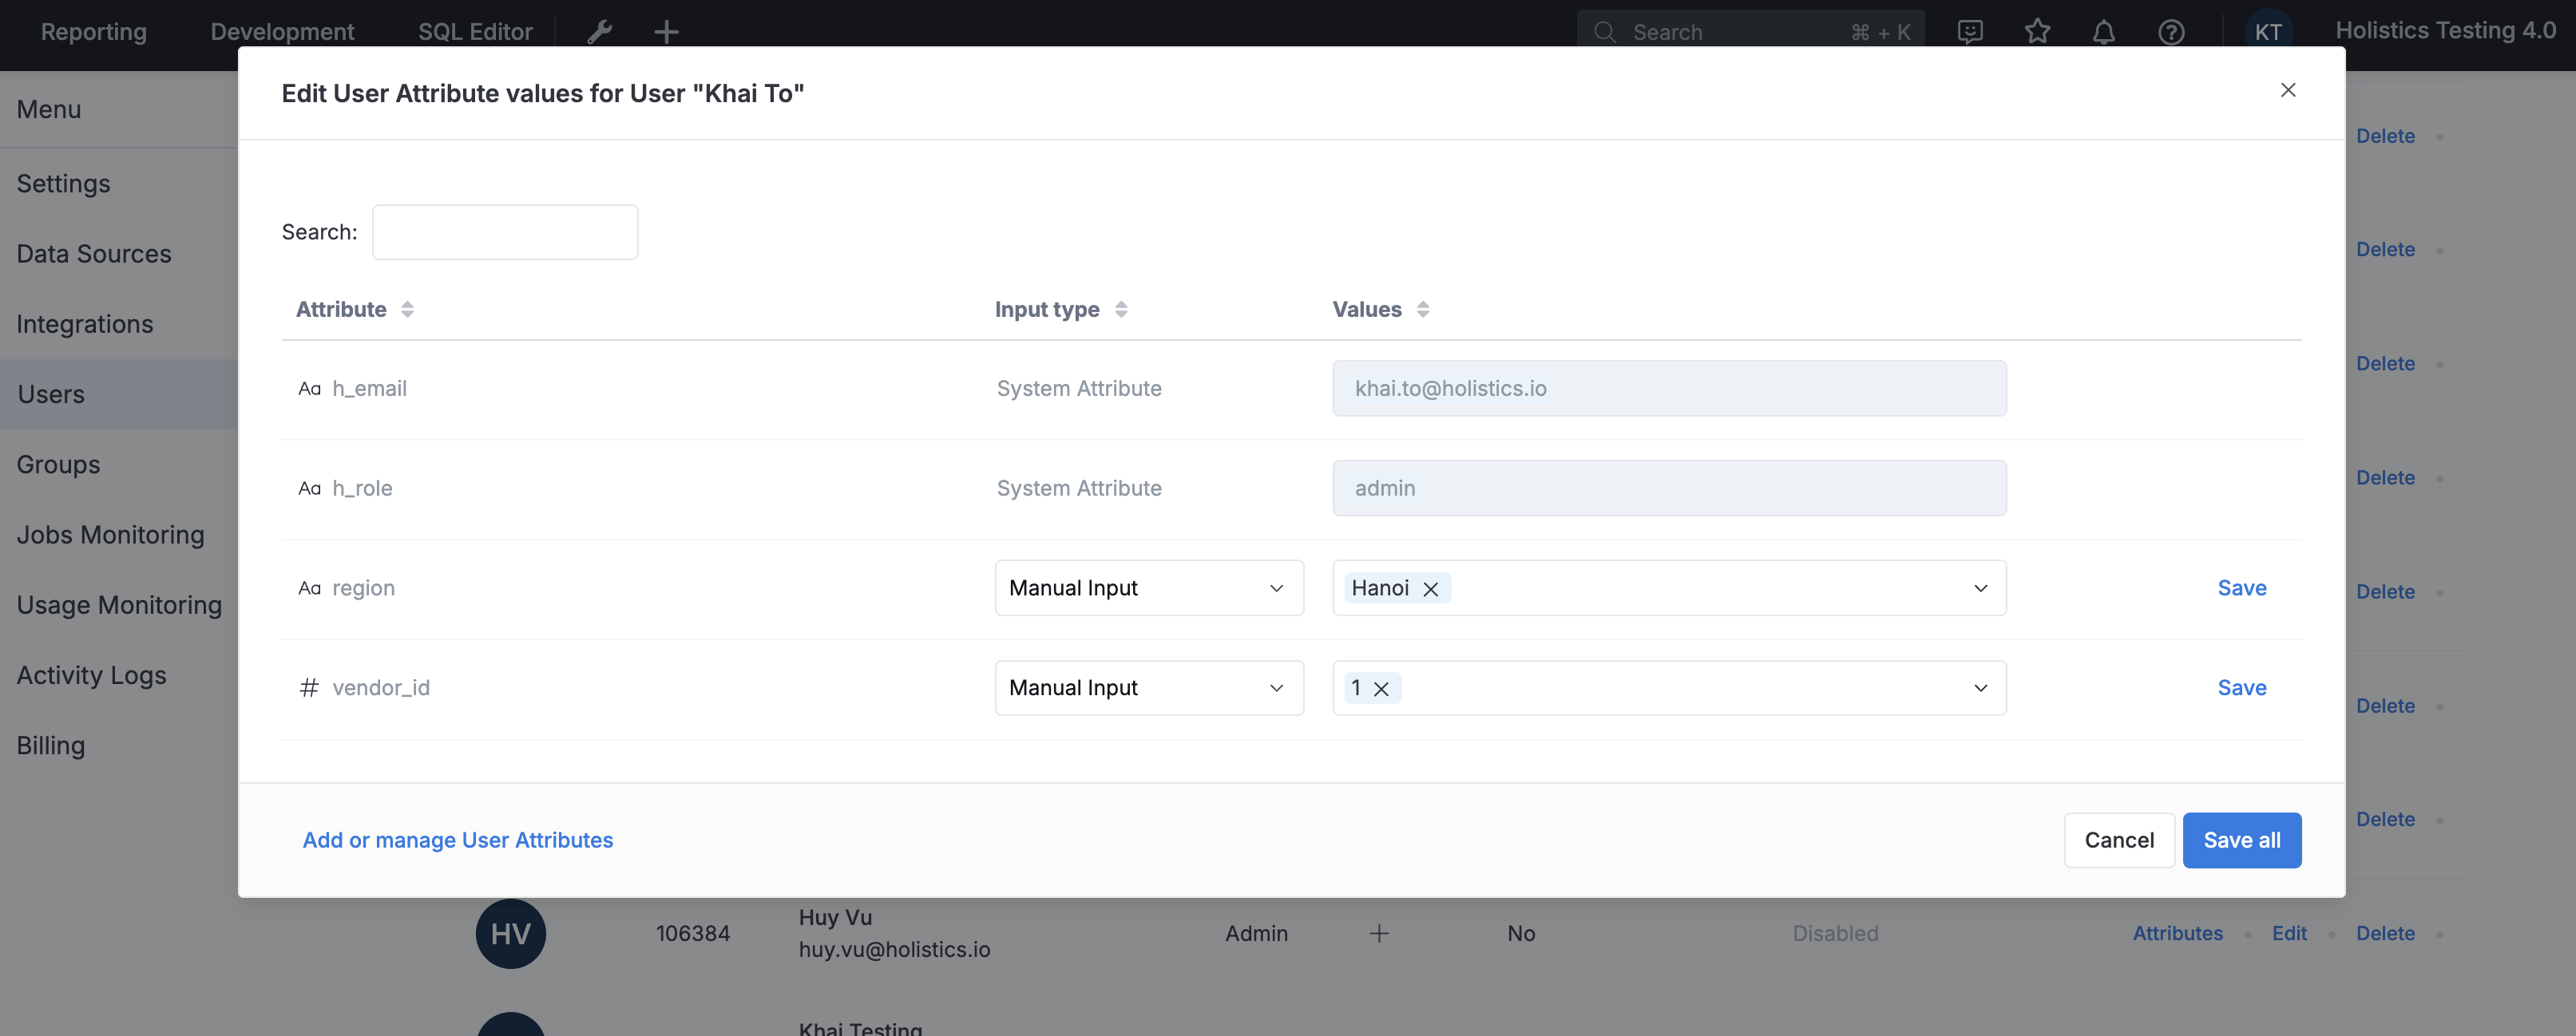Click the wrench tools icon in top bar
Screen dimensions: 2576x1036
(x=600, y=32)
